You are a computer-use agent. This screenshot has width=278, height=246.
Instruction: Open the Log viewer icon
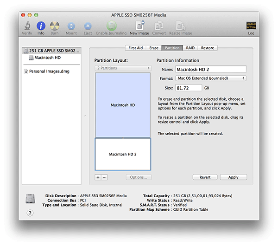pyautogui.click(x=251, y=26)
